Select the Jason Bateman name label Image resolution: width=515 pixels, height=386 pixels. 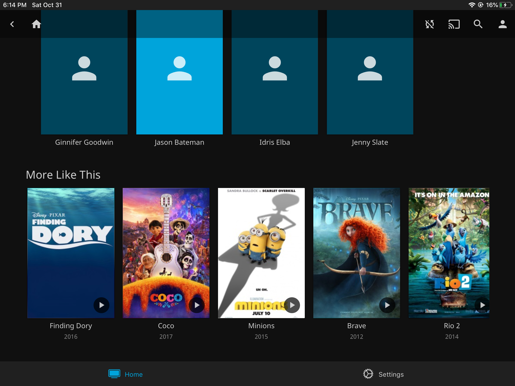(x=180, y=142)
